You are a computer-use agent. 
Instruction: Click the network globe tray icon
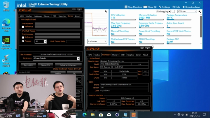point(179,115)
